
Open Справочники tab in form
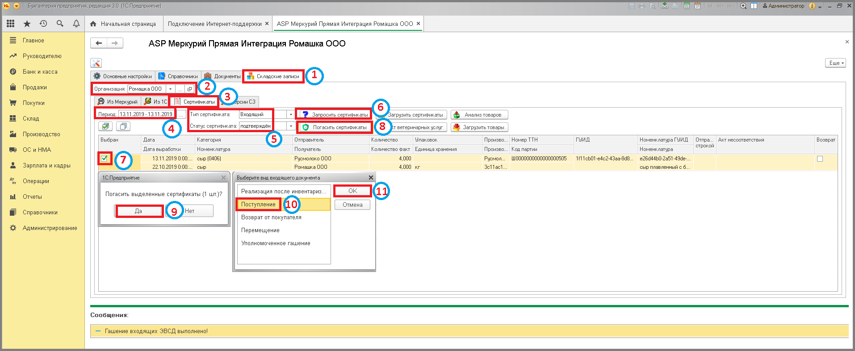coord(178,76)
